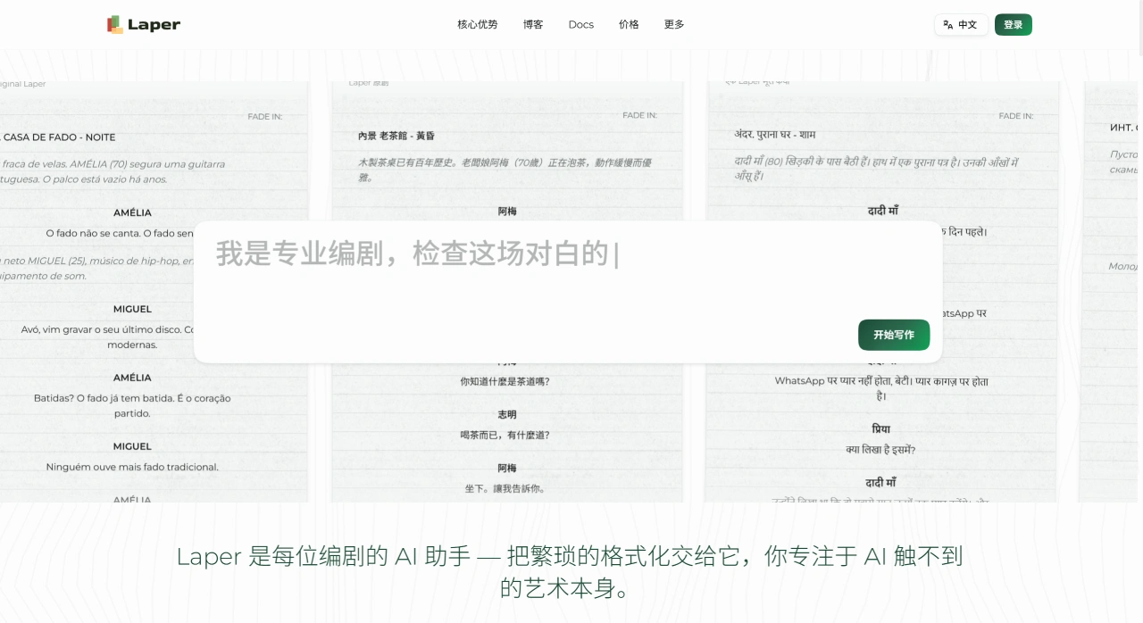Click the 登录 login button

tap(1014, 24)
